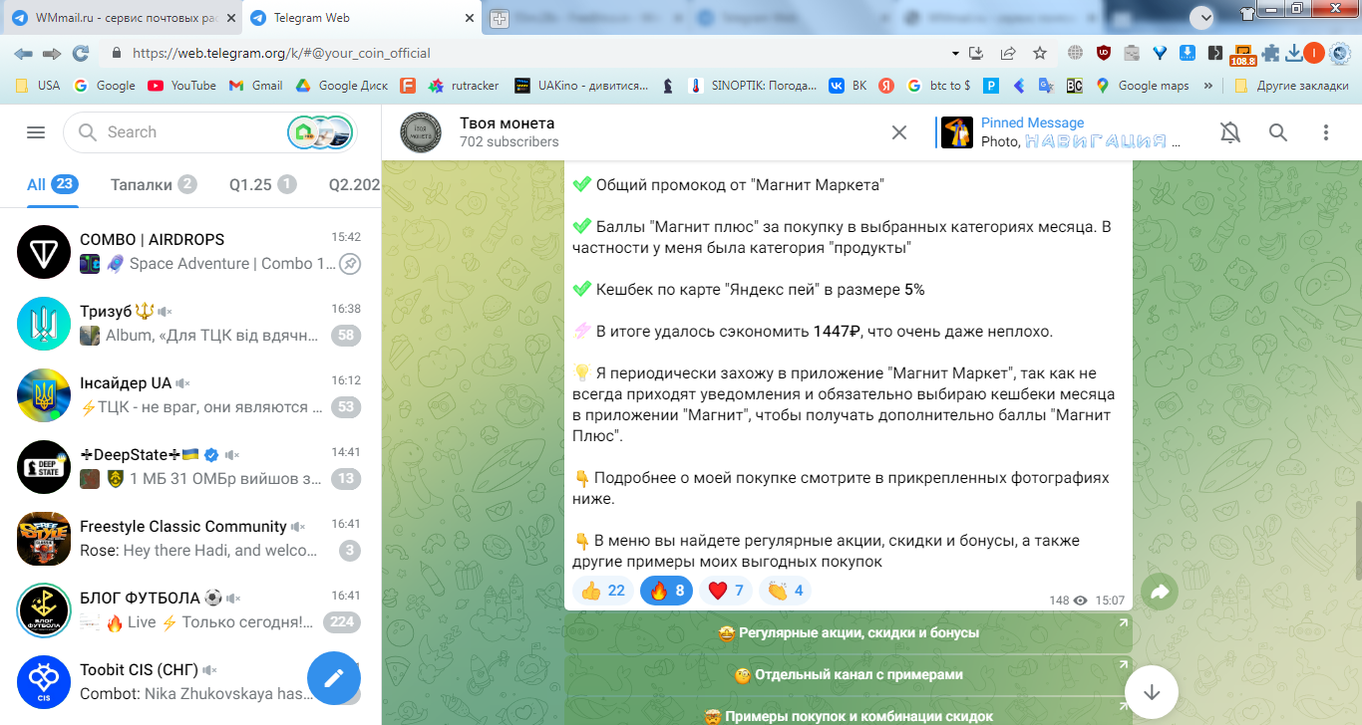Image resolution: width=1362 pixels, height=725 pixels.
Task: Open the tab search dropdown arrow
Action: click(1202, 16)
